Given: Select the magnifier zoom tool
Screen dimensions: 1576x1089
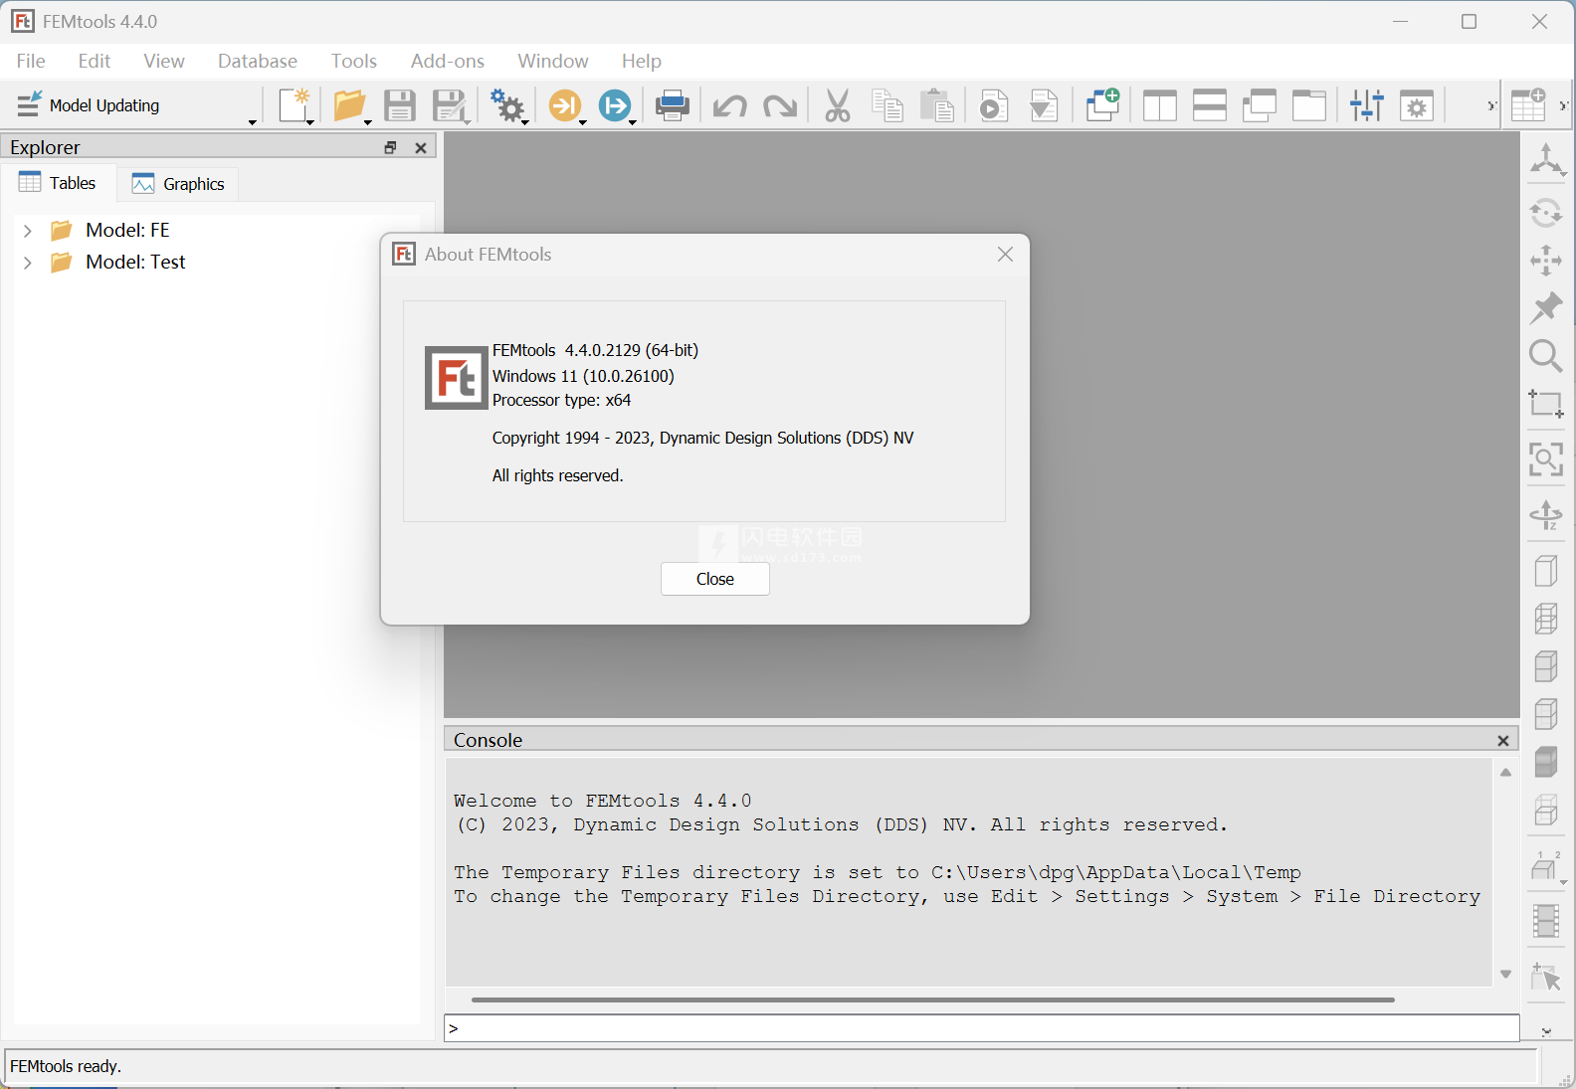Looking at the screenshot, I should pos(1546,356).
